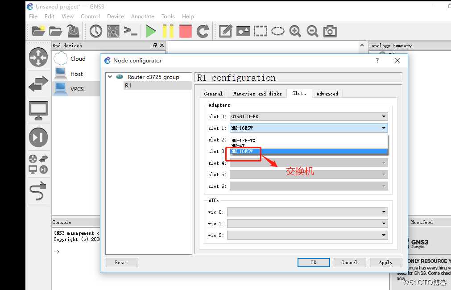The width and height of the screenshot is (451, 290).
Task: Open the File menu
Action: click(33, 17)
